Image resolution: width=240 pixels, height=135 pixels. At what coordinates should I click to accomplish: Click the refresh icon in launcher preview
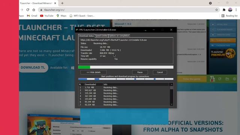[x=220, y=79]
